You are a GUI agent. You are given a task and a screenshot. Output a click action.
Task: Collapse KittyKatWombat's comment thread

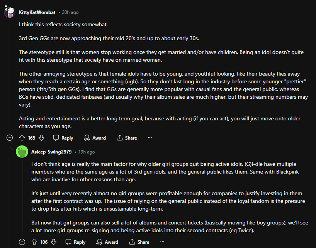pos(10,138)
